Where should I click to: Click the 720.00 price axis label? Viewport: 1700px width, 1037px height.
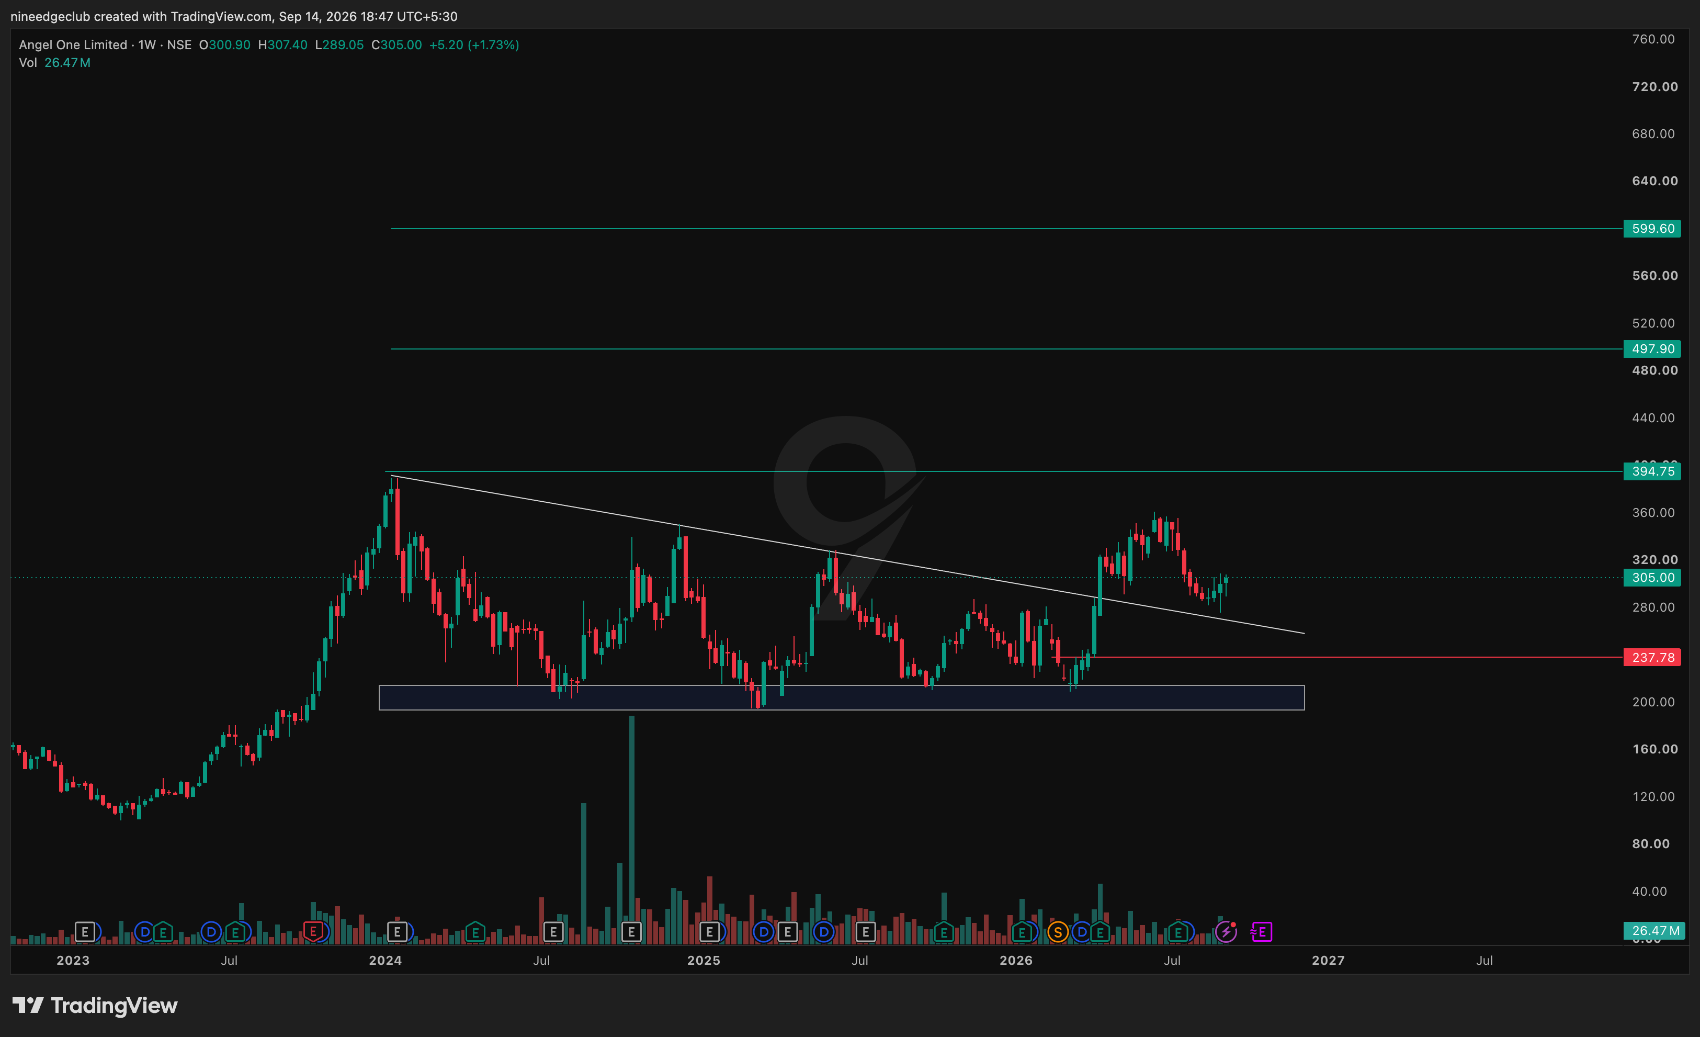[x=1654, y=86]
